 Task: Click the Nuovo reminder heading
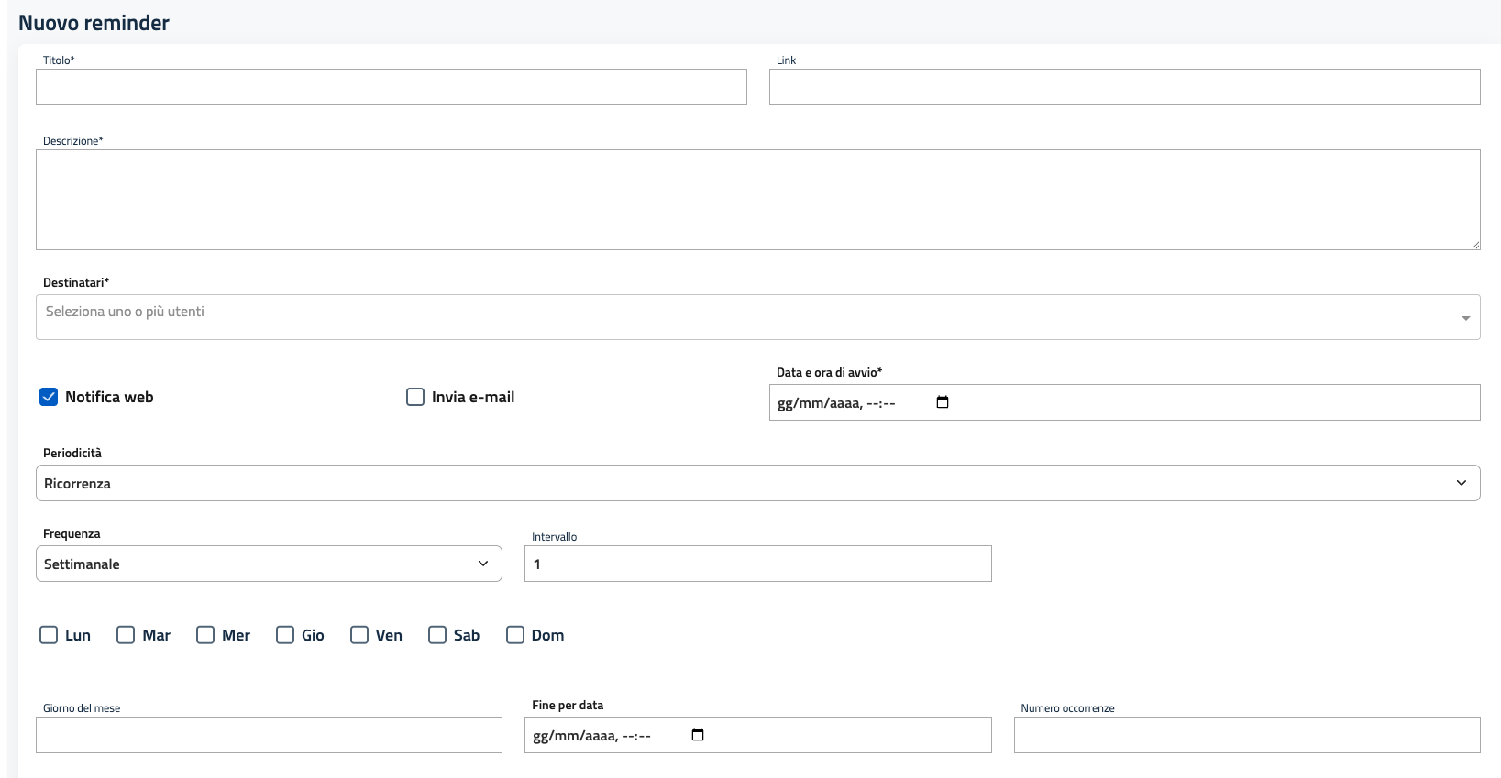pyautogui.click(x=94, y=23)
